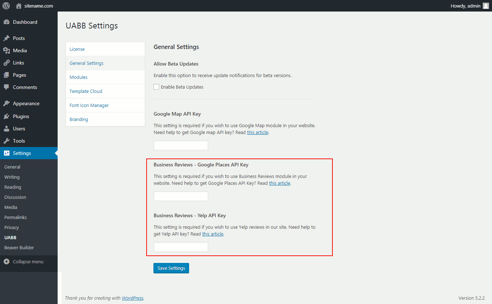Image resolution: width=492 pixels, height=304 pixels.
Task: Click the Collapse menu arrow icon
Action: click(x=6, y=261)
